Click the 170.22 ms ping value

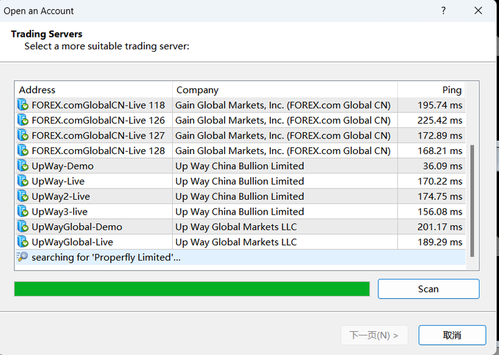click(x=440, y=181)
